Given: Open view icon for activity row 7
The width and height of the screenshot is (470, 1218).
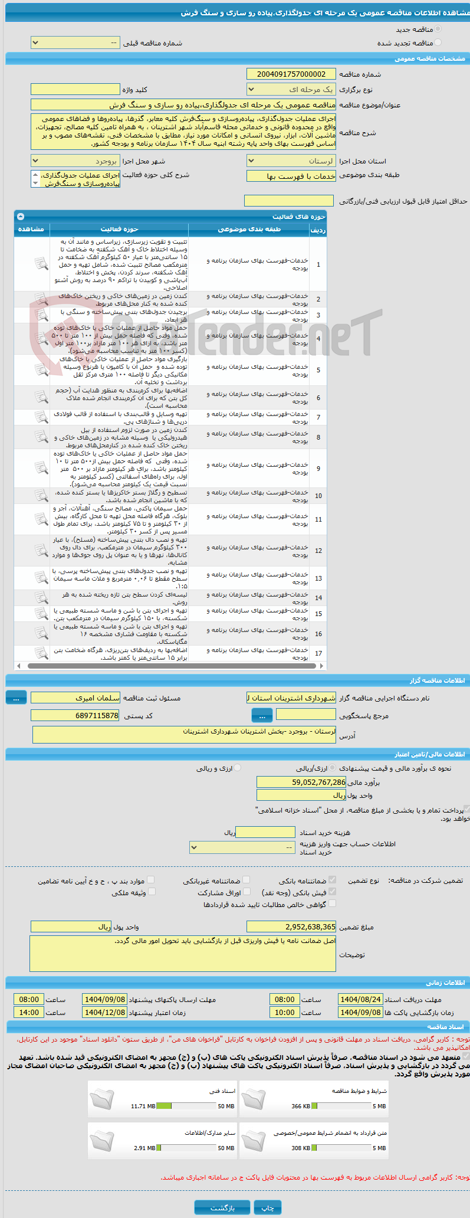Looking at the screenshot, I should pyautogui.click(x=41, y=417).
